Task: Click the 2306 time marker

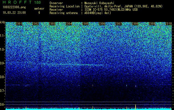Action: pyautogui.click(x=102, y=24)
